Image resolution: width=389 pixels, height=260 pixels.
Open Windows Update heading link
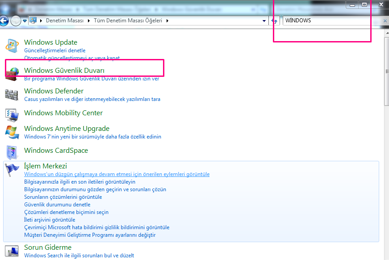click(x=50, y=42)
